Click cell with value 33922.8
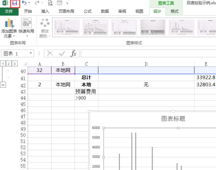The width and height of the screenshot is (216, 170). [x=205, y=77]
